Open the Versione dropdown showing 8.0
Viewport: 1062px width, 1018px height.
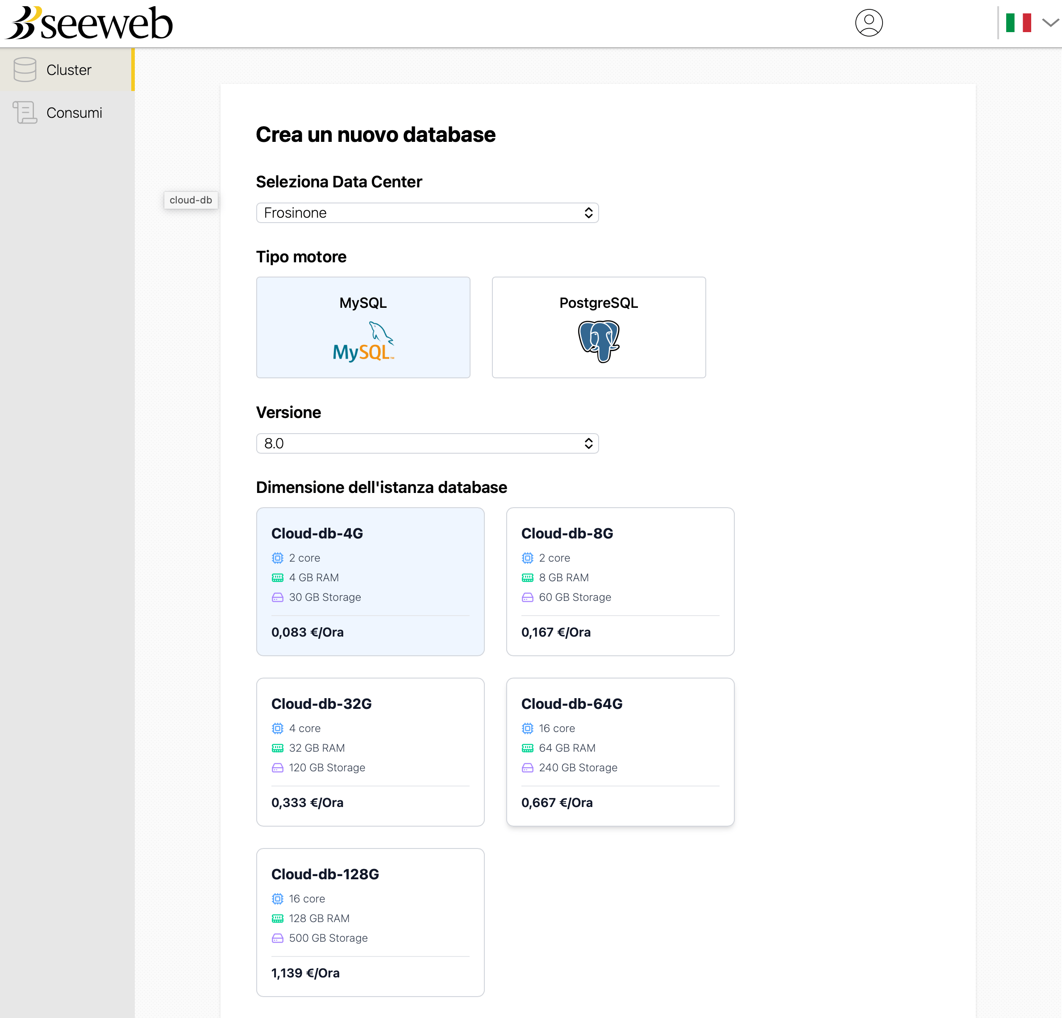pos(427,443)
